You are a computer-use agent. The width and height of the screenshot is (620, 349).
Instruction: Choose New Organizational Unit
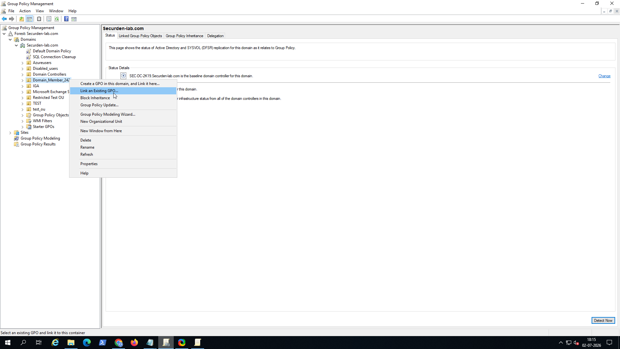pyautogui.click(x=123, y=122)
